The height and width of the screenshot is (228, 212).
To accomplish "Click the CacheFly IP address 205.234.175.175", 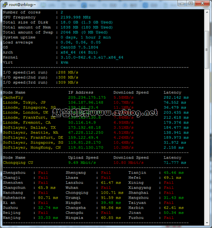I will click(x=87, y=98).
